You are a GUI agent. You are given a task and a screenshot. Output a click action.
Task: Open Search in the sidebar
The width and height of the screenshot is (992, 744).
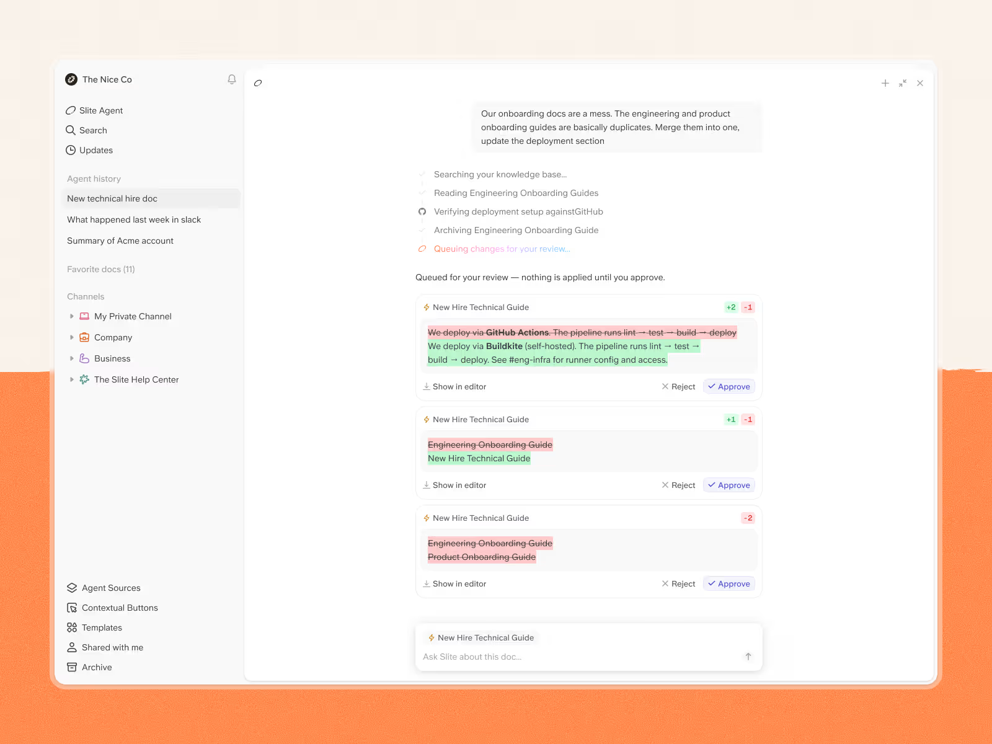coord(87,130)
